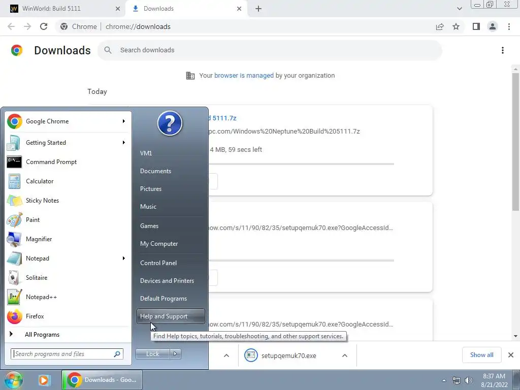
Task: Switch to WinWorld: Build 5111 tab
Action: pyautogui.click(x=63, y=9)
